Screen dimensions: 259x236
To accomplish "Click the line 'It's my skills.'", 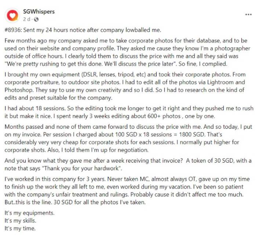I will point(20,221).
